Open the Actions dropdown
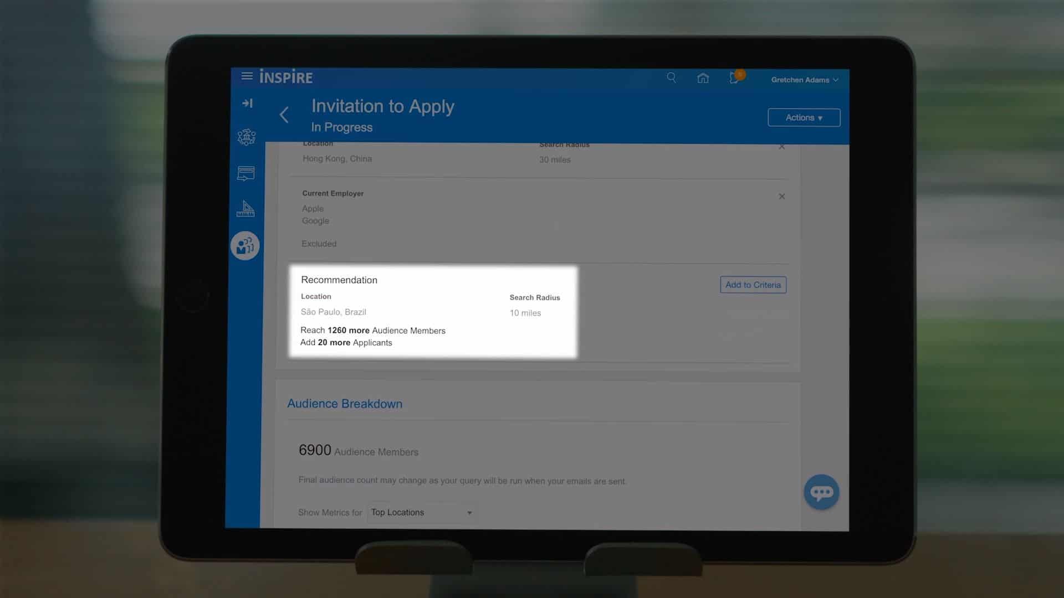1064x598 pixels. coord(804,117)
